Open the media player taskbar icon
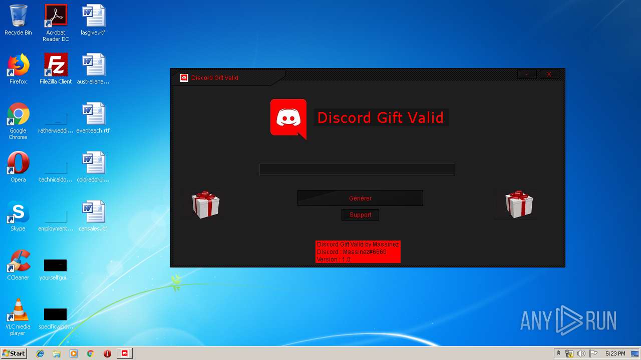This screenshot has width=641, height=360. tap(74, 353)
